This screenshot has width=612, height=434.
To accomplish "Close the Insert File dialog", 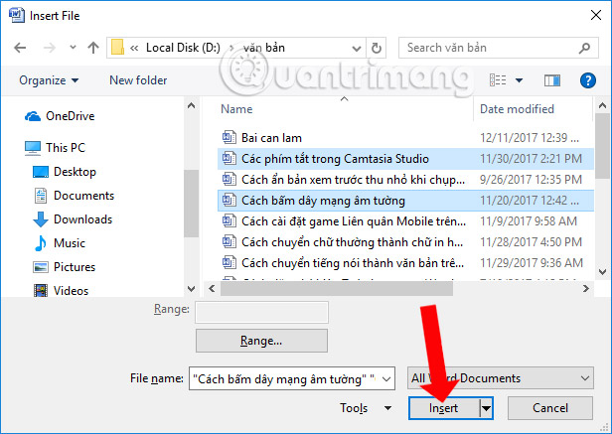I will [x=596, y=15].
